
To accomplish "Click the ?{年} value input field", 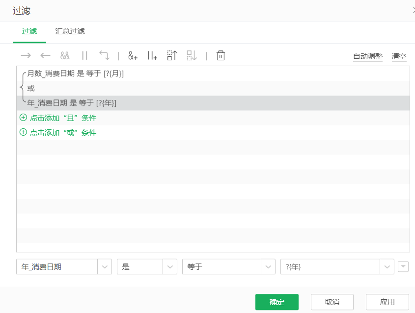I will (x=337, y=267).
